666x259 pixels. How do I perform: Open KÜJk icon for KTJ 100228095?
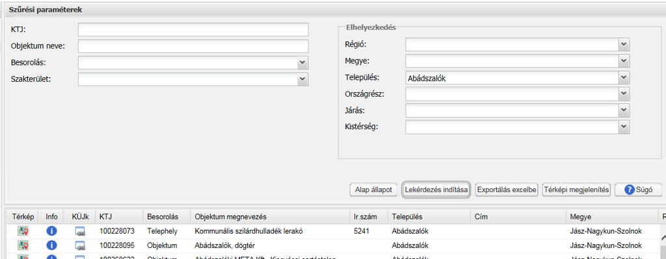[x=80, y=245]
